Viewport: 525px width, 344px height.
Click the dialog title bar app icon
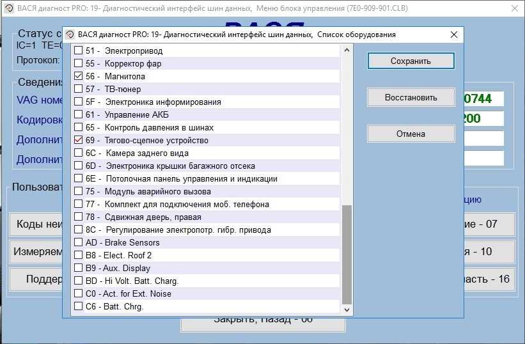click(x=70, y=35)
